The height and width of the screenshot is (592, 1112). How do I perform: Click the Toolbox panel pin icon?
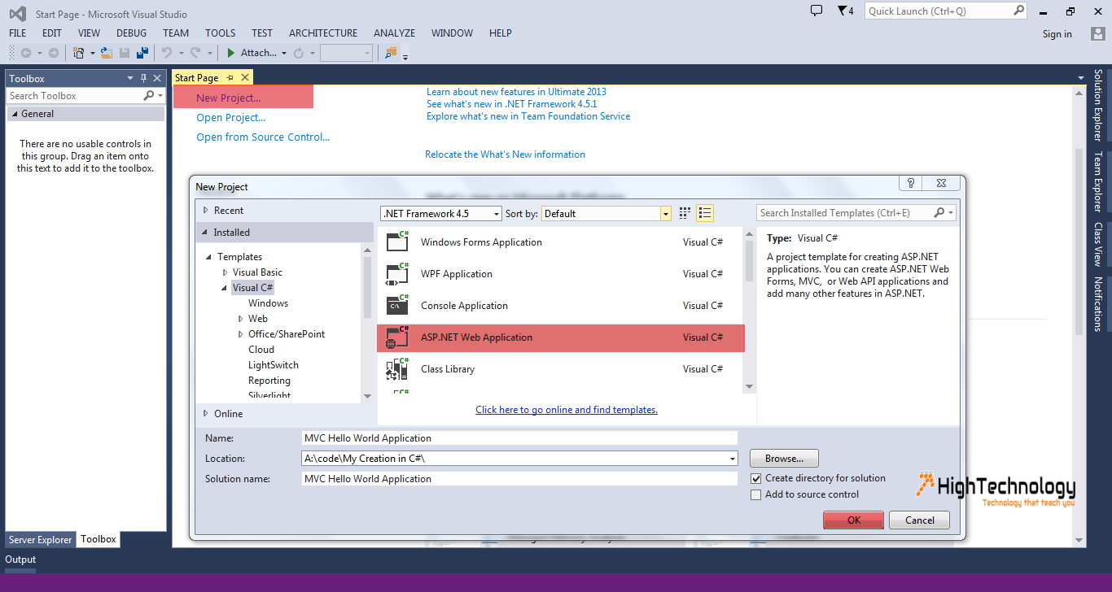[143, 78]
